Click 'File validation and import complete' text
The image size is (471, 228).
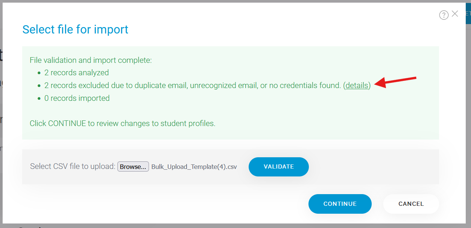91,60
